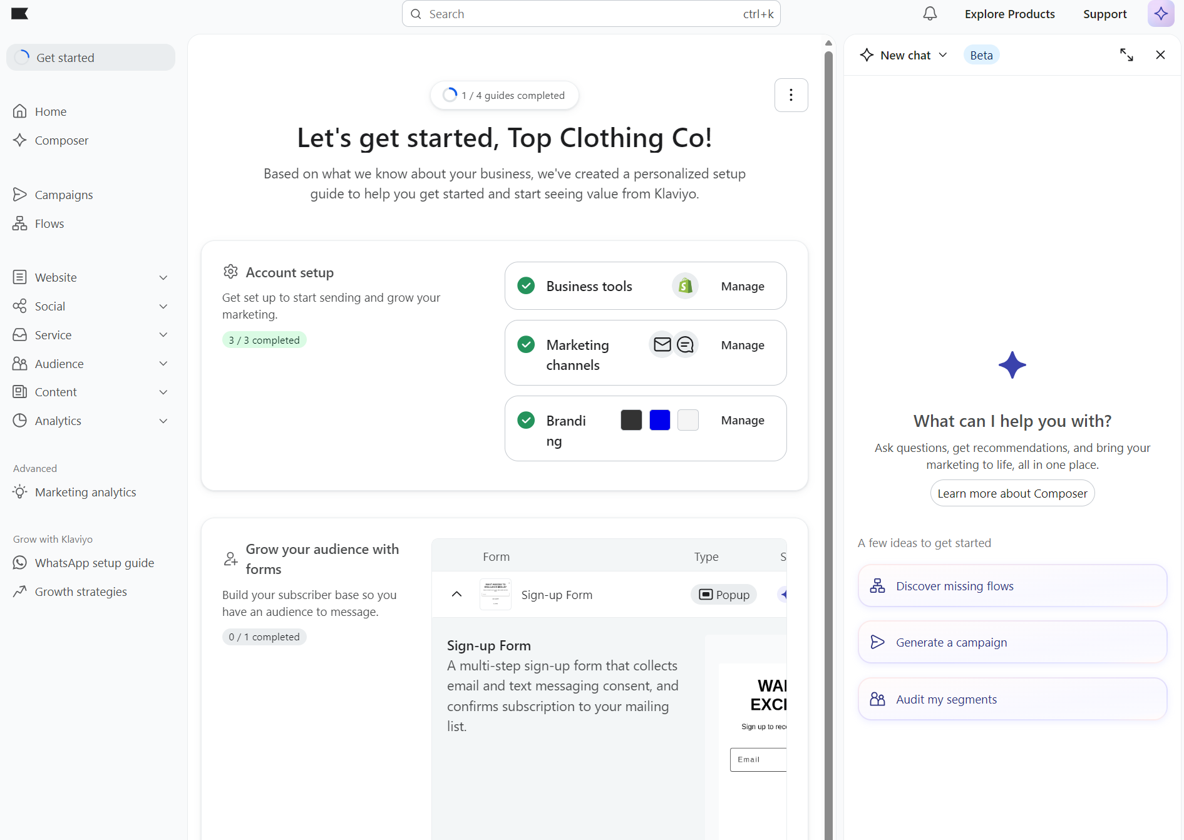Click the Audience people icon in sidebar

click(20, 363)
